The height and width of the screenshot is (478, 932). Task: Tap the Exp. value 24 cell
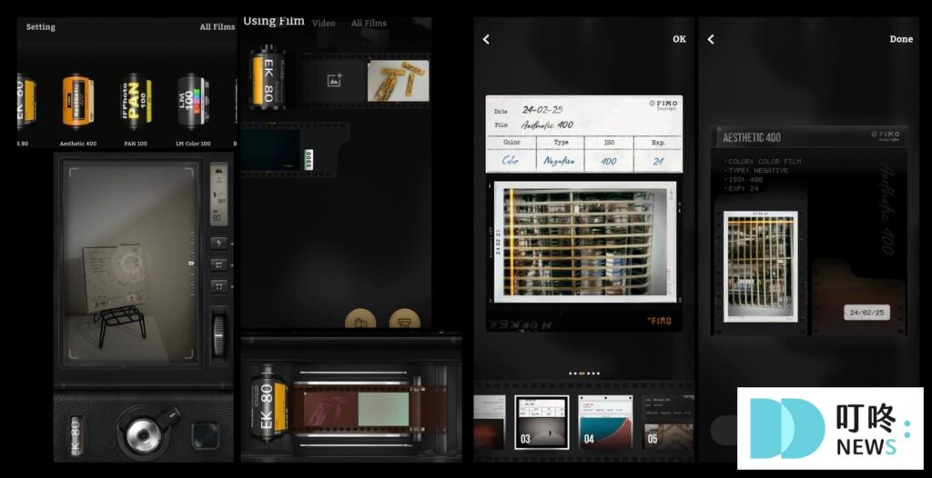pos(658,161)
